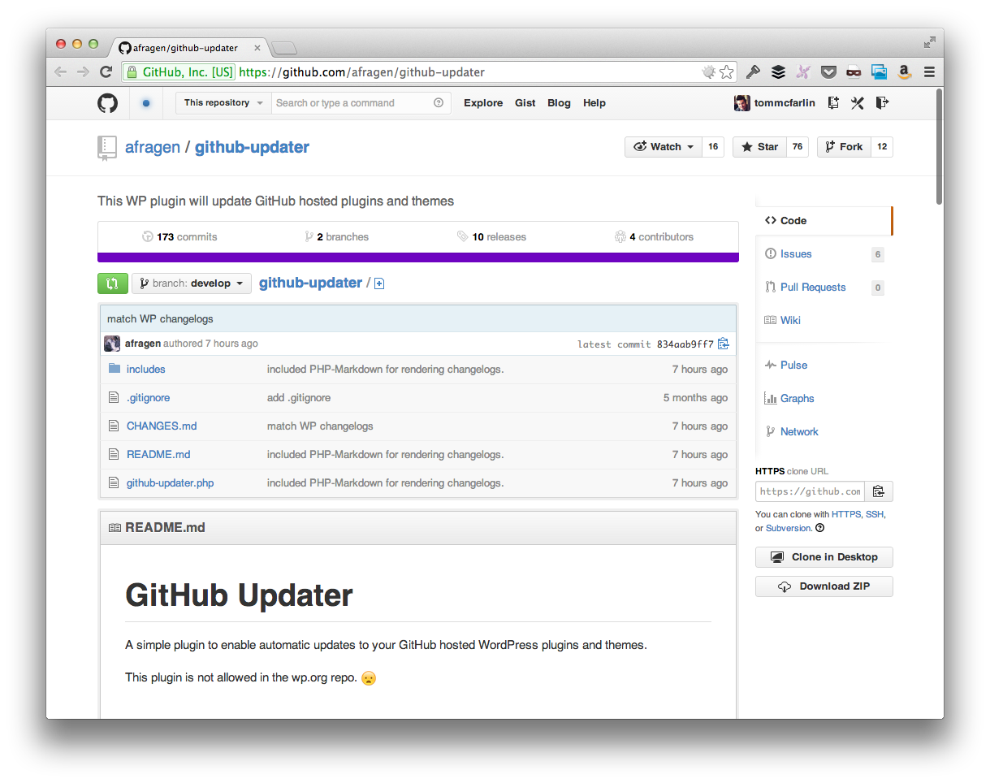Open the CHANGES.md file
This screenshot has height=783, width=990.
click(161, 426)
